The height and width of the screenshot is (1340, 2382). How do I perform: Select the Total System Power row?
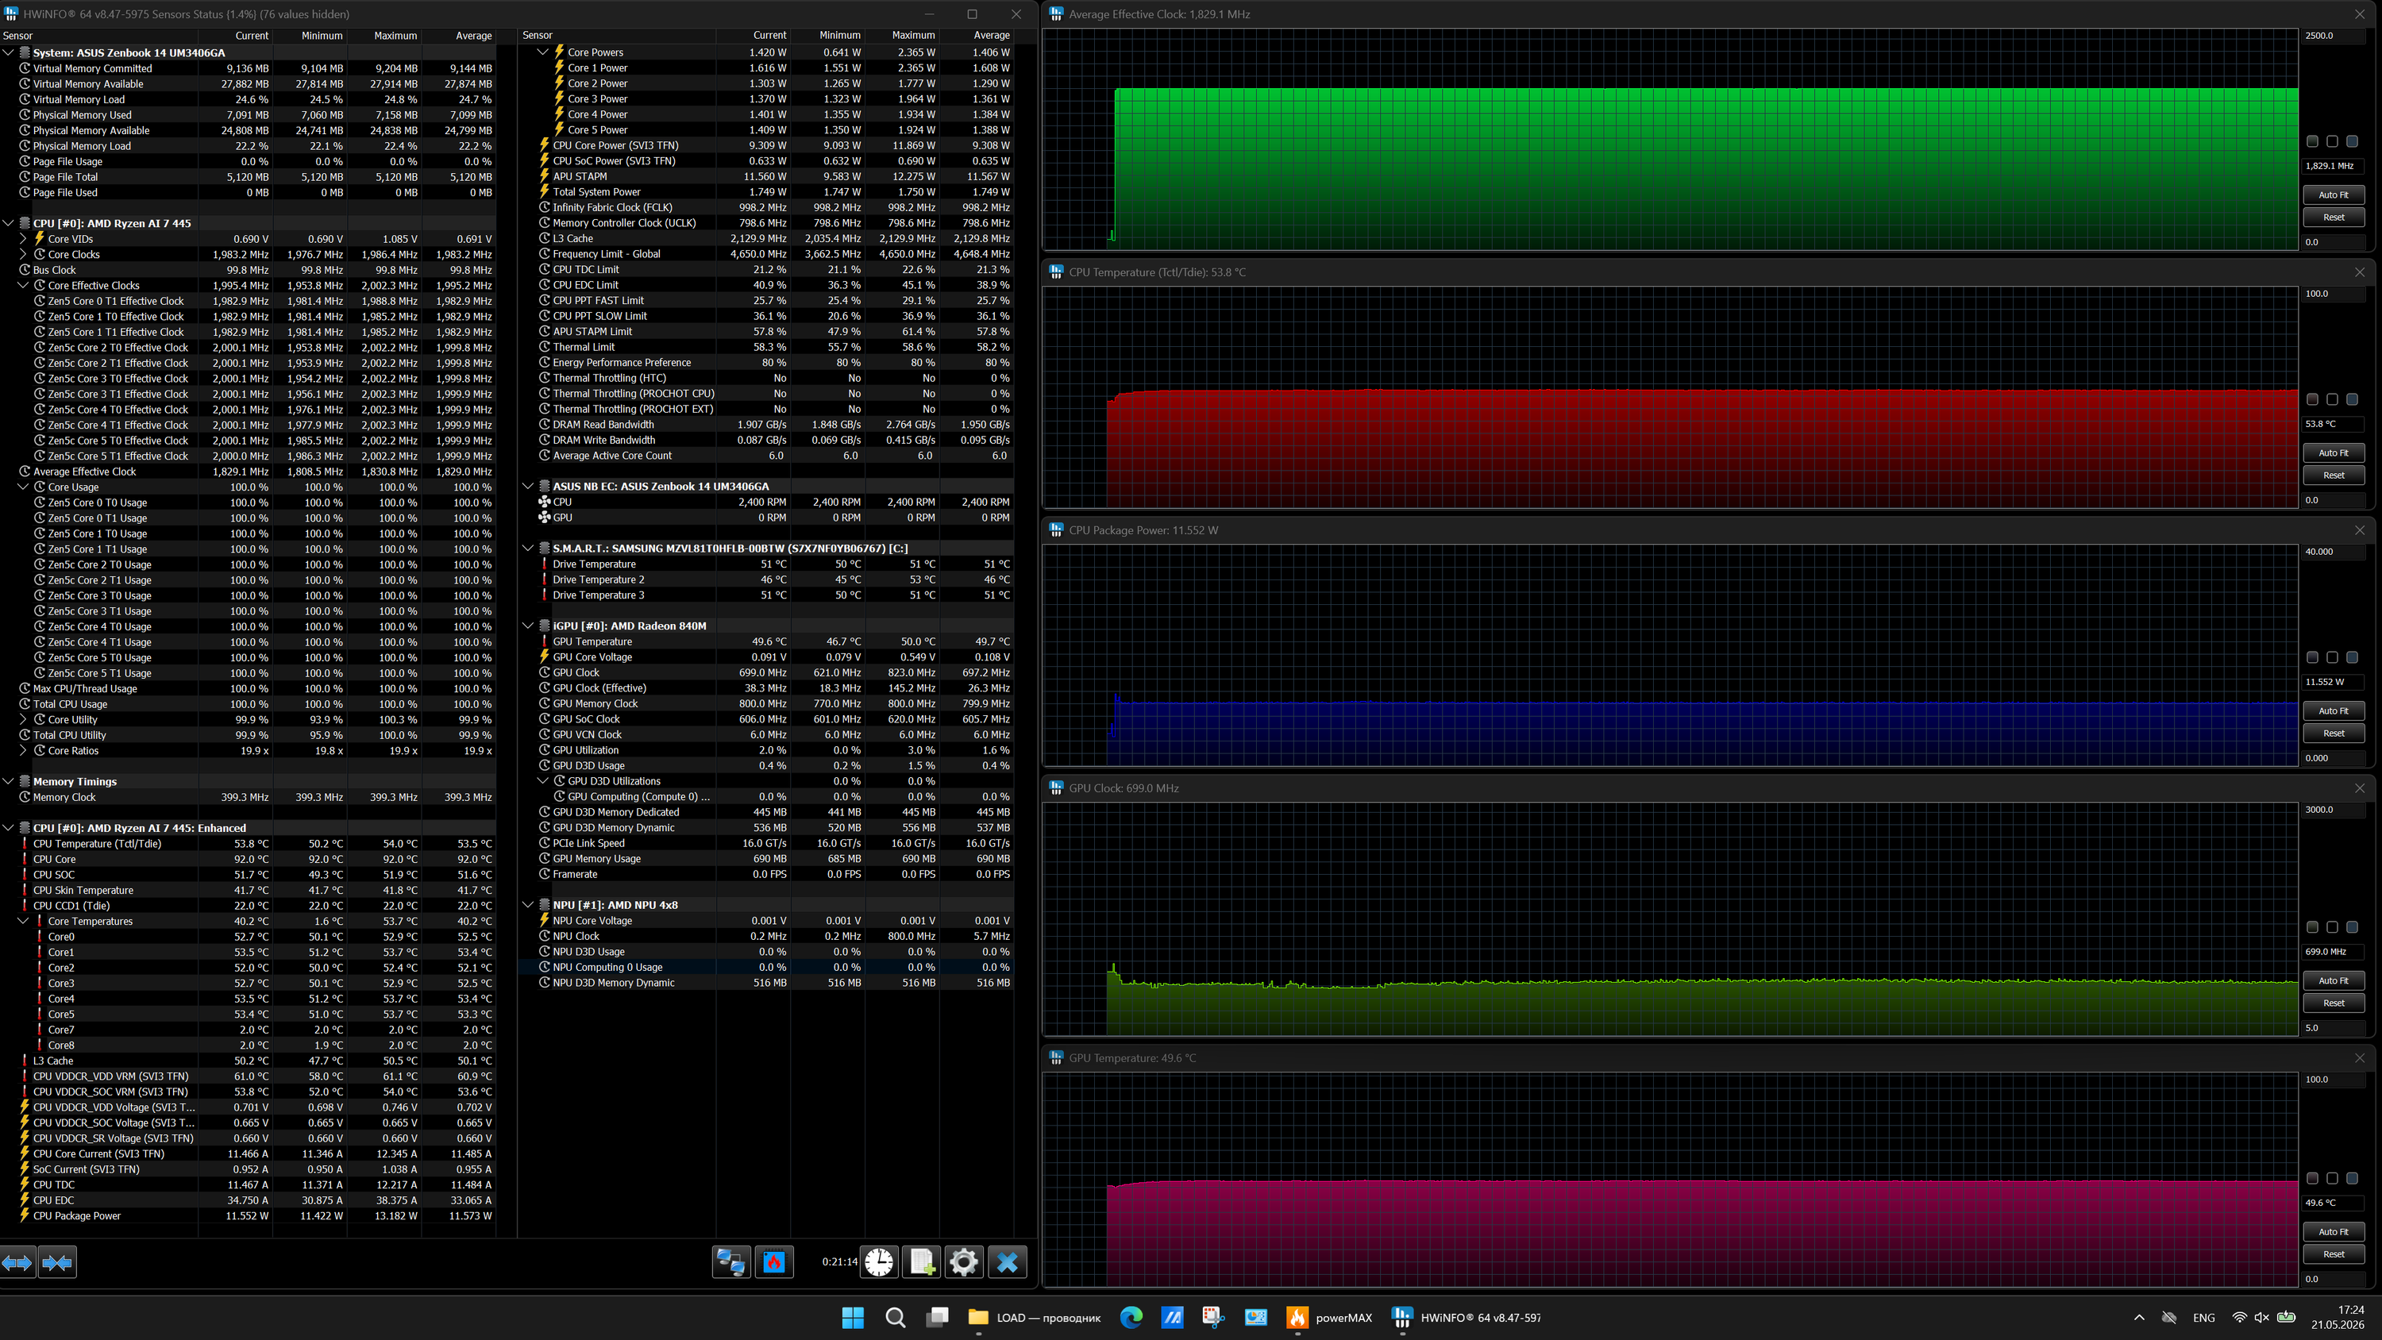tap(766, 192)
